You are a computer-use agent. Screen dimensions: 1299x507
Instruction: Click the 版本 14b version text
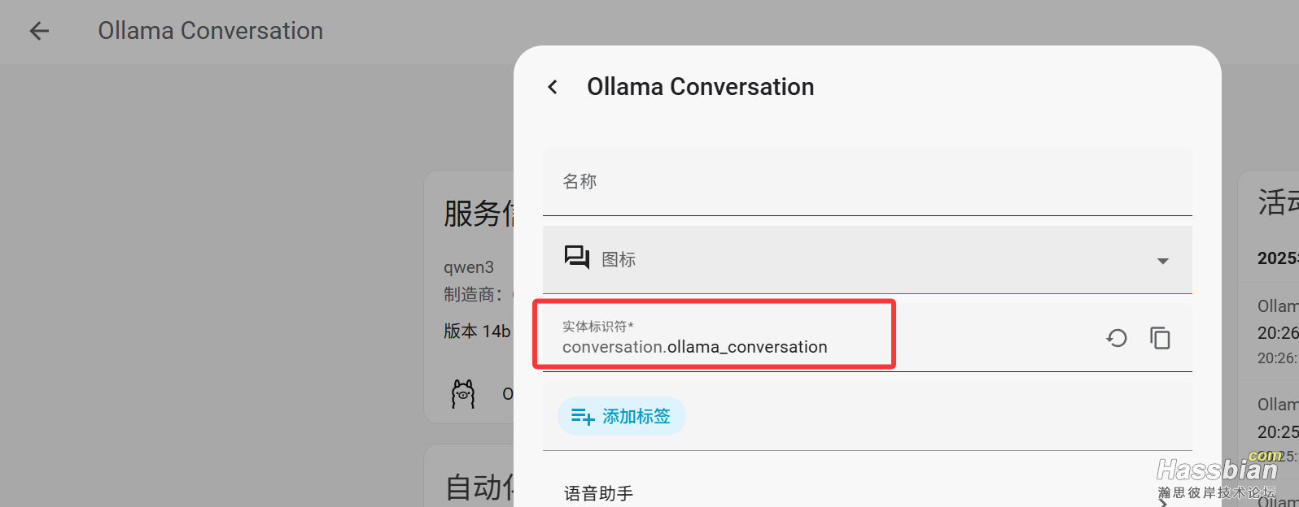pyautogui.click(x=477, y=331)
